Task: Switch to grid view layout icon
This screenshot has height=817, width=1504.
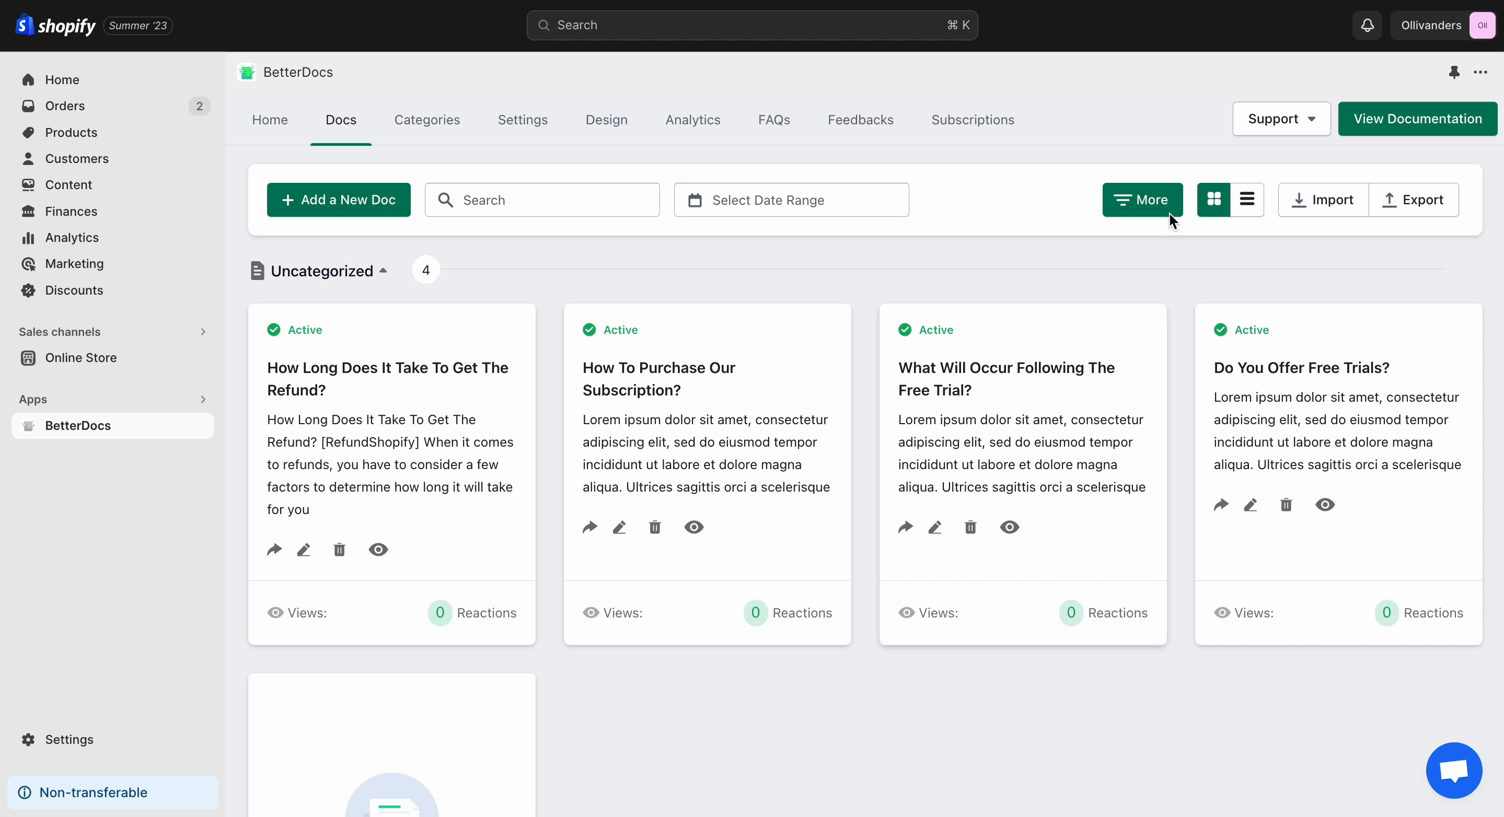Action: pyautogui.click(x=1213, y=199)
